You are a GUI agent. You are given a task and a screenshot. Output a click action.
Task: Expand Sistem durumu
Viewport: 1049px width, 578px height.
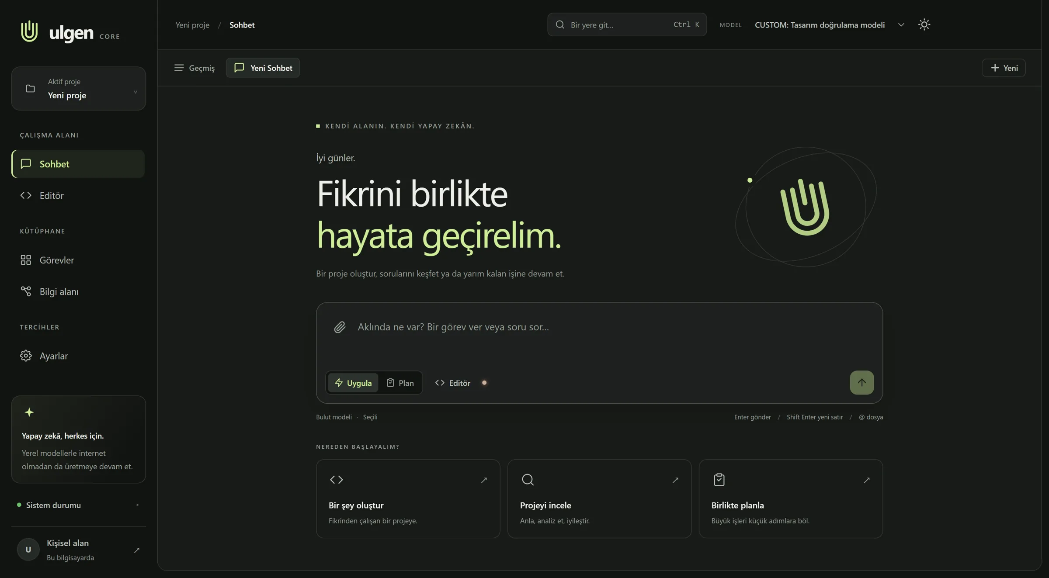(79, 505)
